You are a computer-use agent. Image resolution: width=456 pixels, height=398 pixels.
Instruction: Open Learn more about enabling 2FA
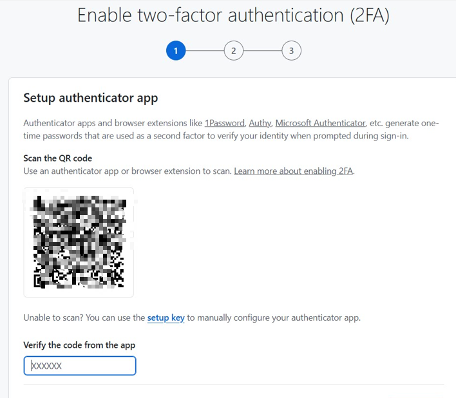tap(294, 171)
